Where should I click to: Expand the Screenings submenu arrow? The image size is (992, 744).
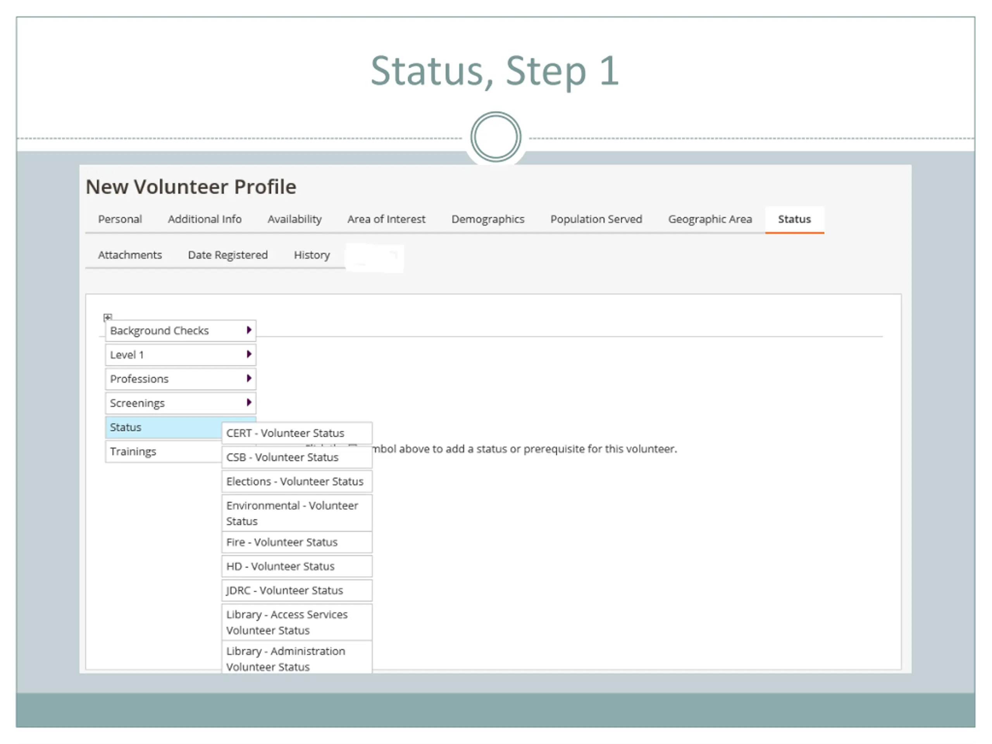249,403
